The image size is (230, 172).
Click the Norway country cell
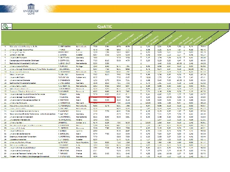pos(79,156)
